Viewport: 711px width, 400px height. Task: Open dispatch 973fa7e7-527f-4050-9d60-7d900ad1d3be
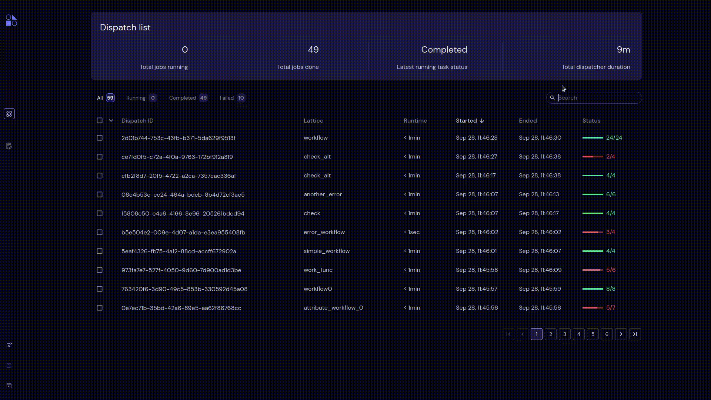pyautogui.click(x=181, y=270)
